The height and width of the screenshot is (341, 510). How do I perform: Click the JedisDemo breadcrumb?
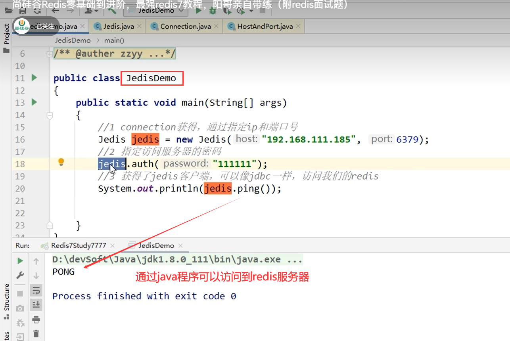coord(73,40)
